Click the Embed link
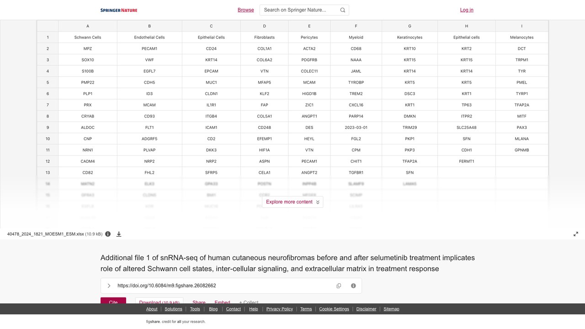Viewport: 585px width, 329px height. [222, 302]
